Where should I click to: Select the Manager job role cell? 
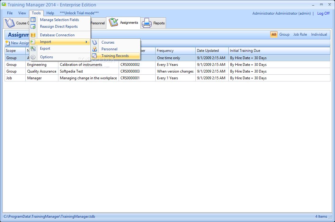(42, 78)
